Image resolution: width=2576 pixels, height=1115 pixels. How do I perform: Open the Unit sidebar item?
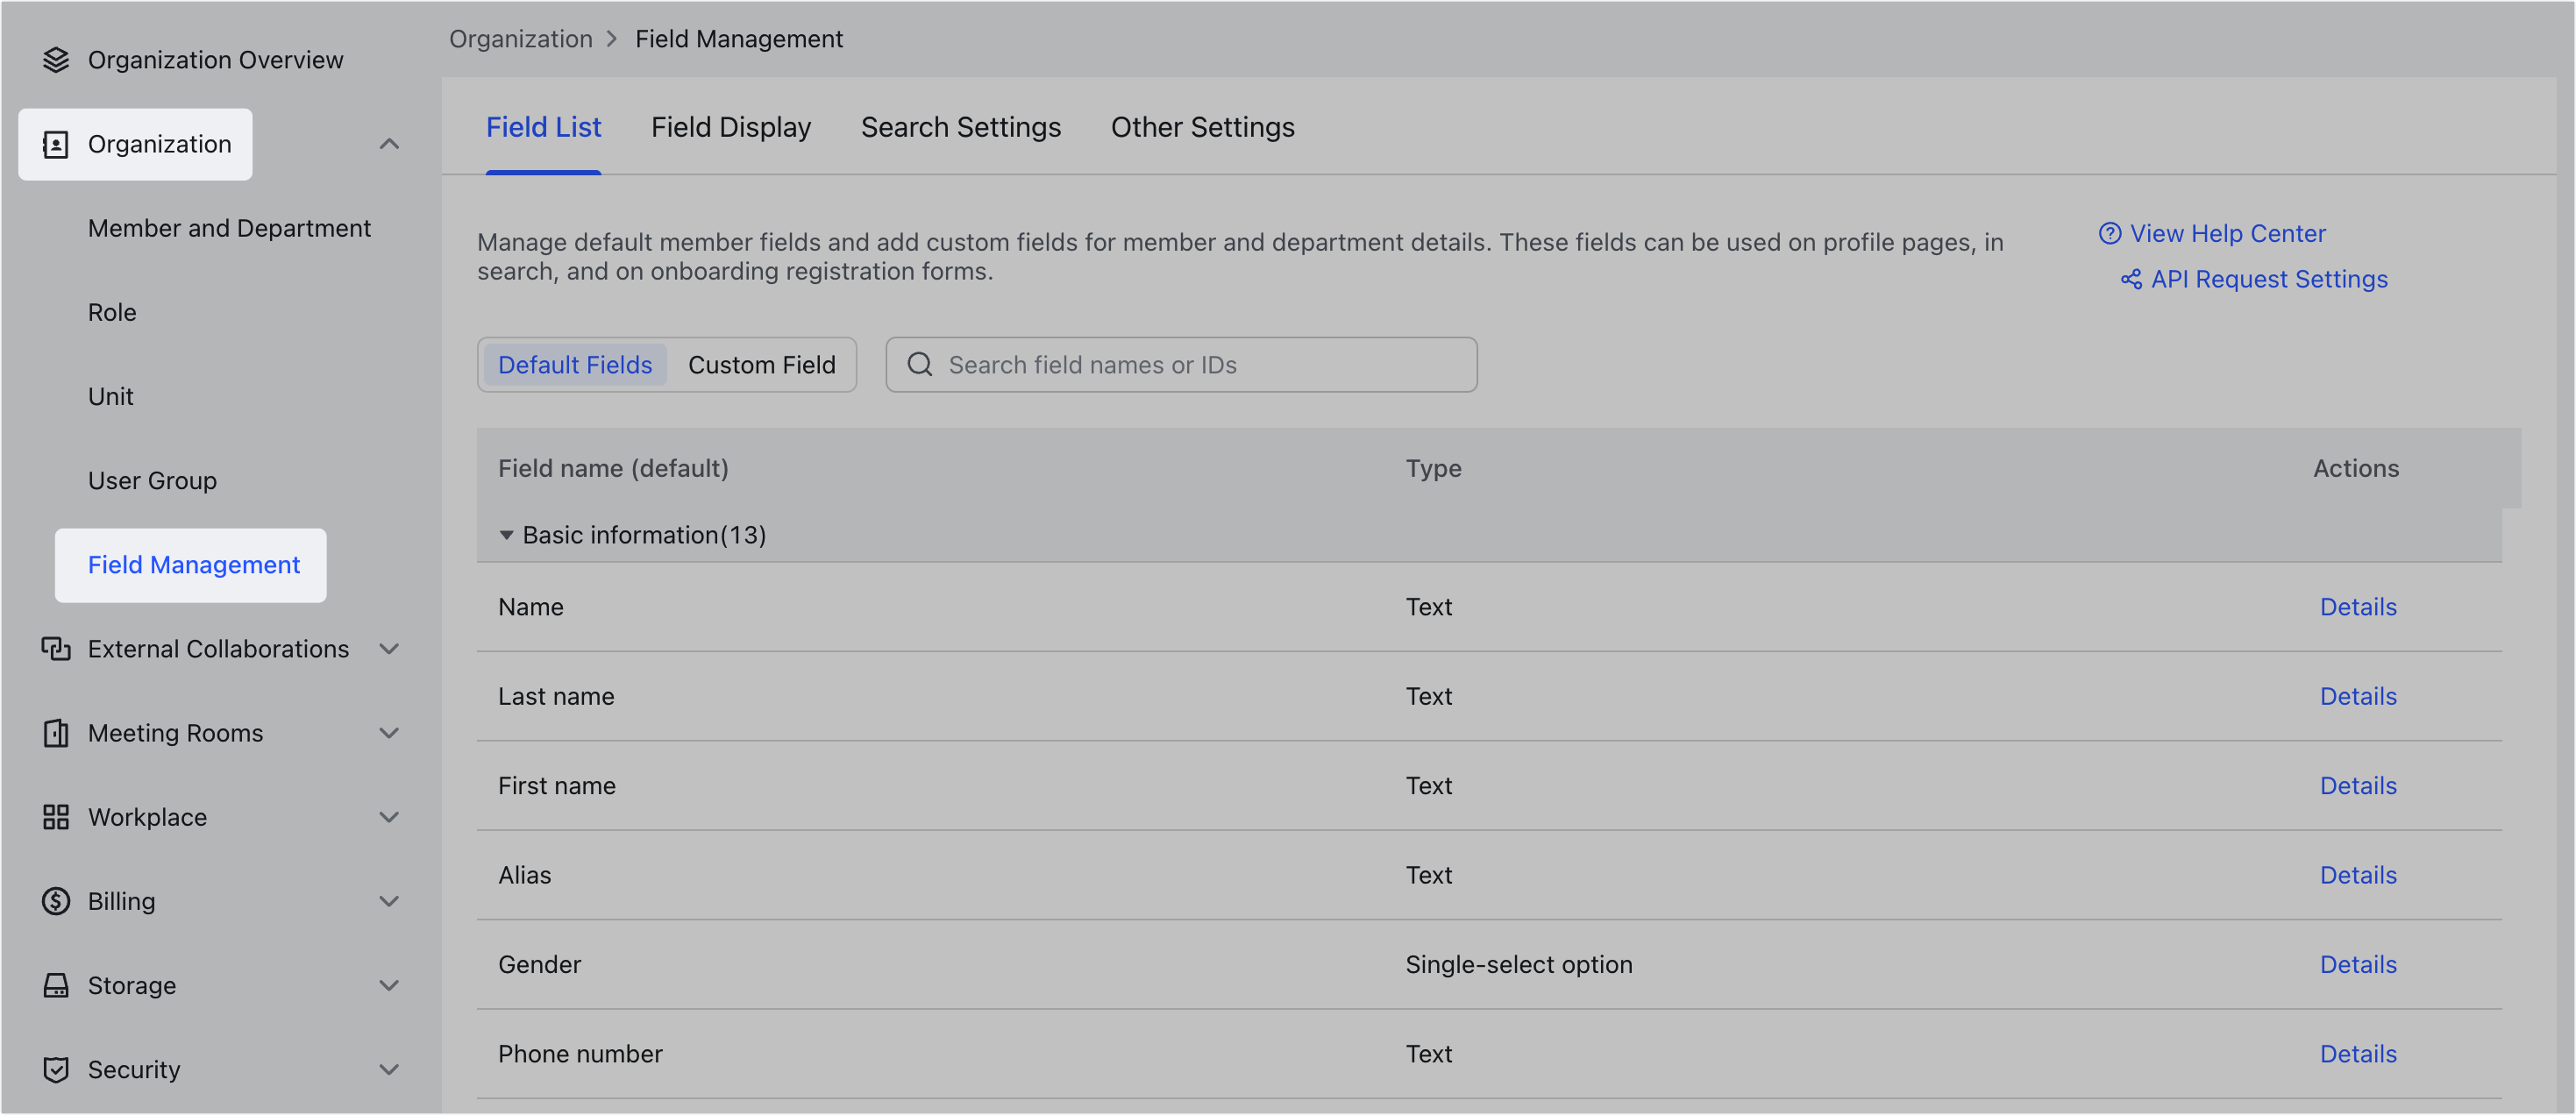pos(110,396)
